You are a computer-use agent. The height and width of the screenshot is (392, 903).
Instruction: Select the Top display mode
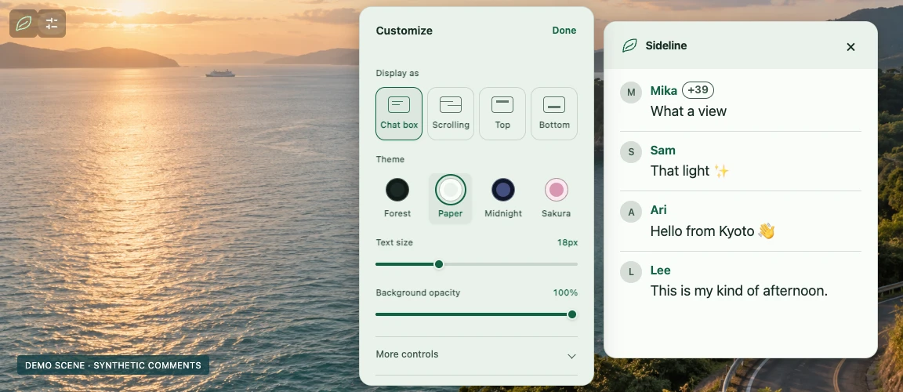(502, 114)
